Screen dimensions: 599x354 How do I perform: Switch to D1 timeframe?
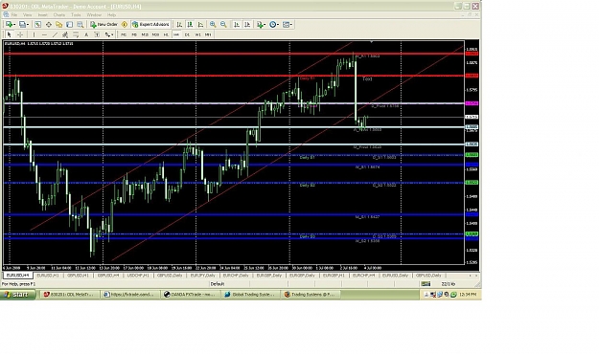point(187,34)
